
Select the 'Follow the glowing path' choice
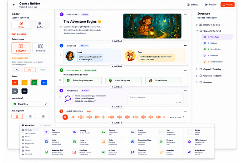82,81
